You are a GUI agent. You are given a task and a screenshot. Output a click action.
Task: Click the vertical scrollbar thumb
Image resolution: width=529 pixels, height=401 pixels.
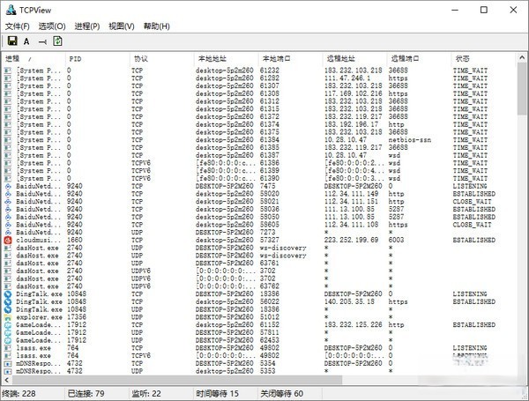(522, 88)
